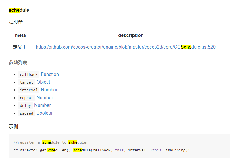Click the 参数列表 heading

[18, 63]
